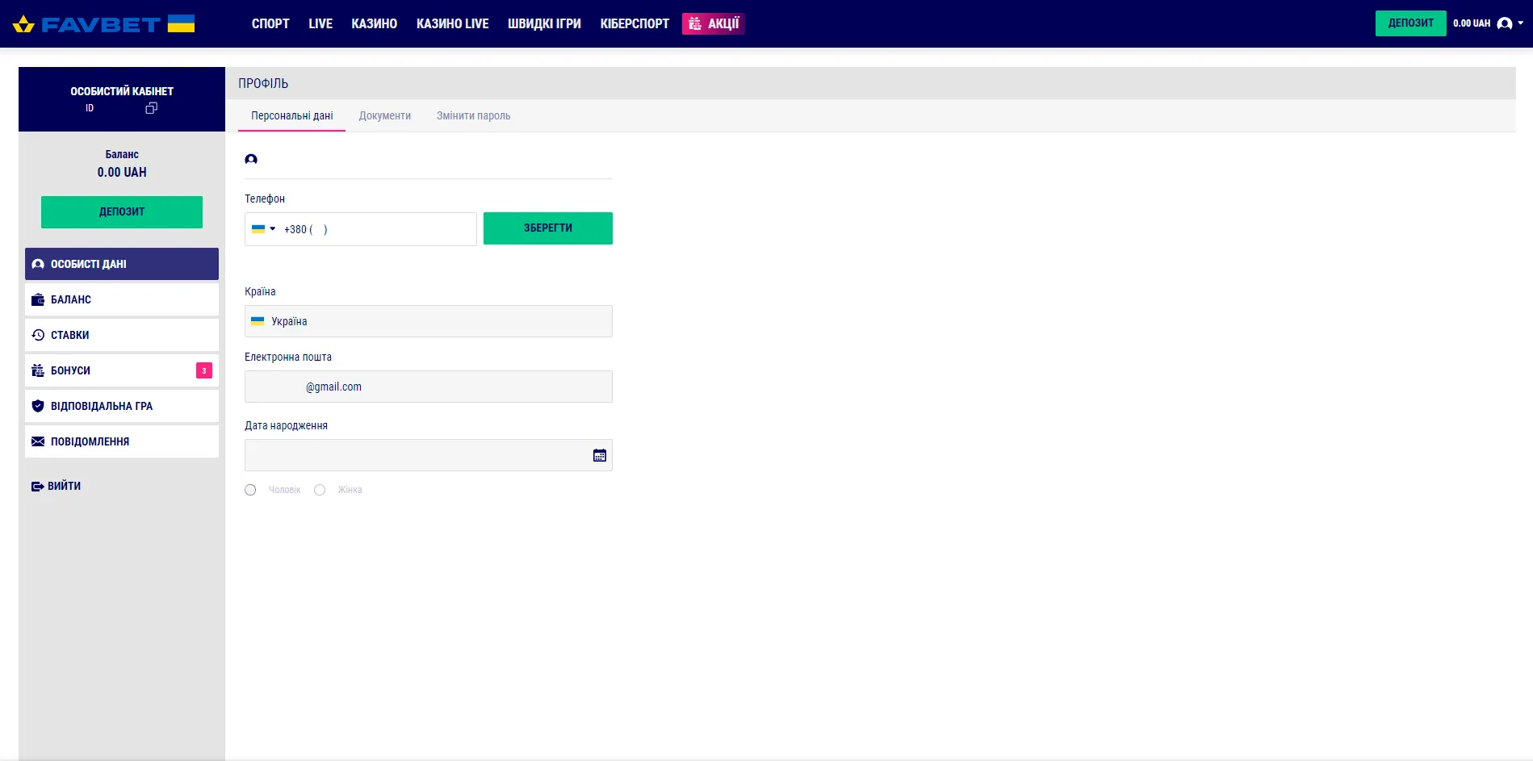1533x761 pixels.
Task: Click the gift icon next to Бонуси
Action: tap(38, 370)
